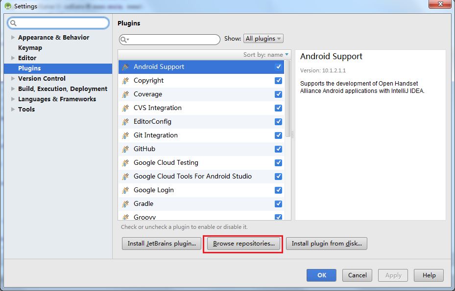Expand the Appearance & Behavior section
Viewport: 455px width, 291px height.
pyautogui.click(x=13, y=37)
